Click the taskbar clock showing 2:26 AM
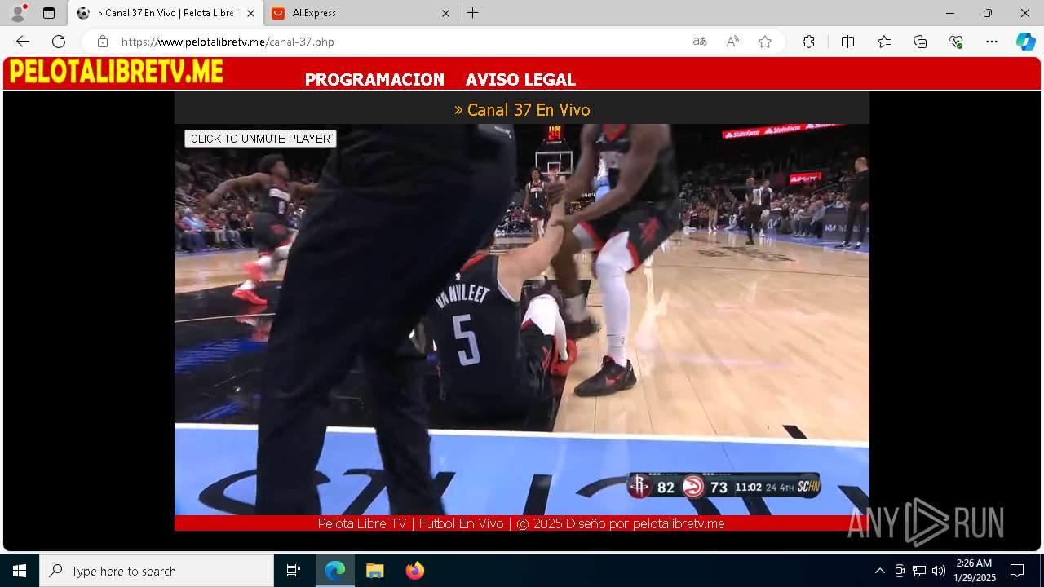 coord(974,571)
